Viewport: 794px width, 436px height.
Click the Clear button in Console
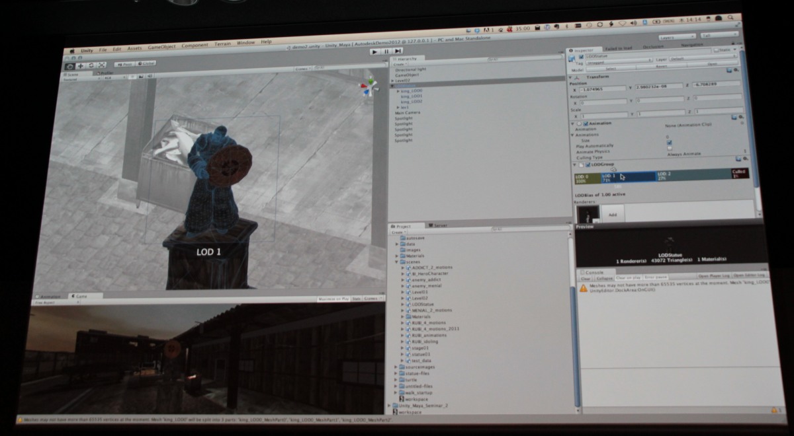(x=586, y=279)
